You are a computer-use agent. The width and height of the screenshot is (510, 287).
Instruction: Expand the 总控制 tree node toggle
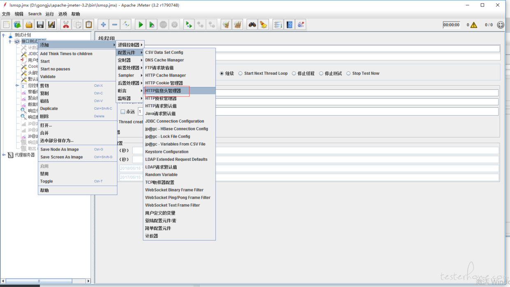17,86
